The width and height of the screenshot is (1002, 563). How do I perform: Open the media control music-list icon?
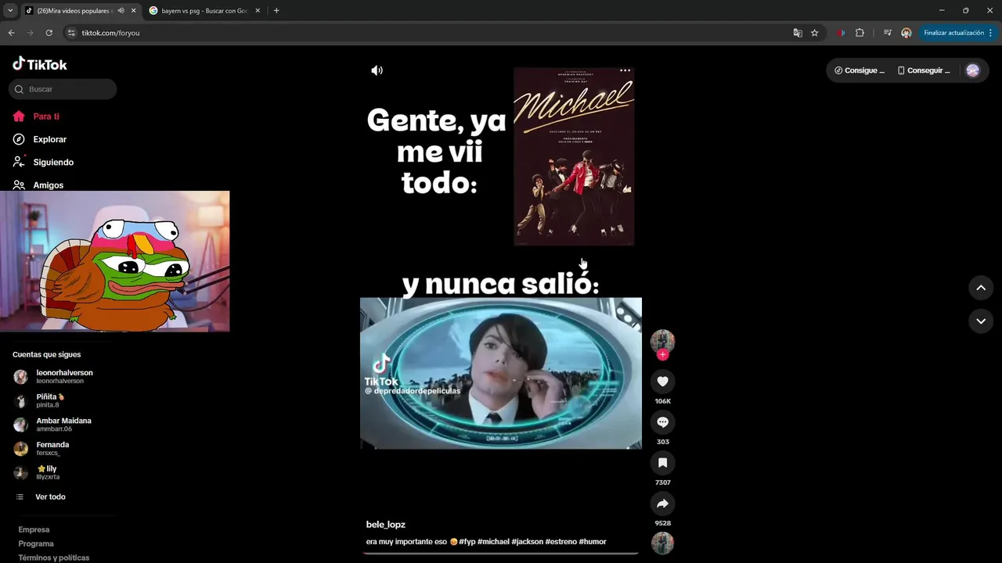click(x=887, y=33)
